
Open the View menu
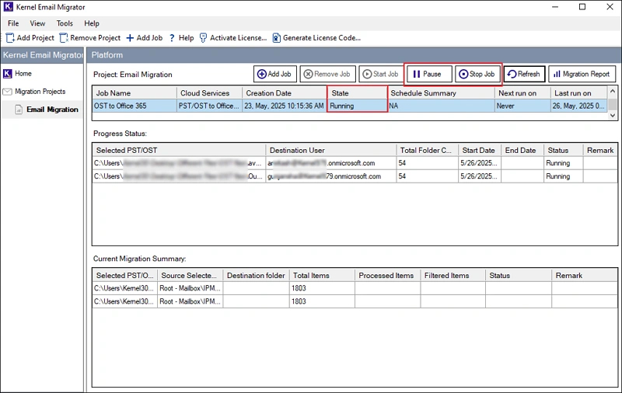[37, 23]
